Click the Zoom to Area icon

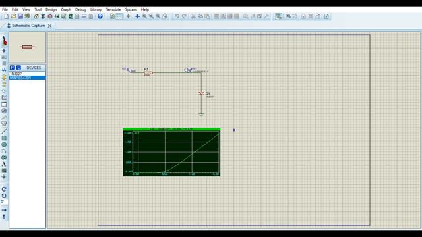tap(165, 16)
